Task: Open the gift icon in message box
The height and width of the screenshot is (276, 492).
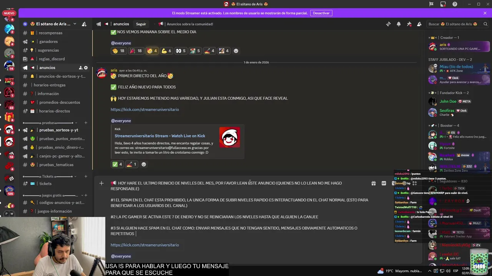Action: point(373,183)
